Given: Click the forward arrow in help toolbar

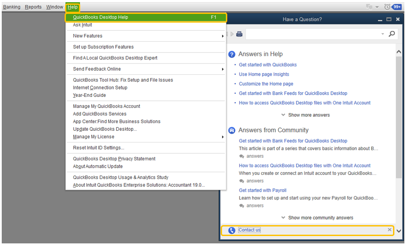Looking at the screenshot, I should coord(232,34).
